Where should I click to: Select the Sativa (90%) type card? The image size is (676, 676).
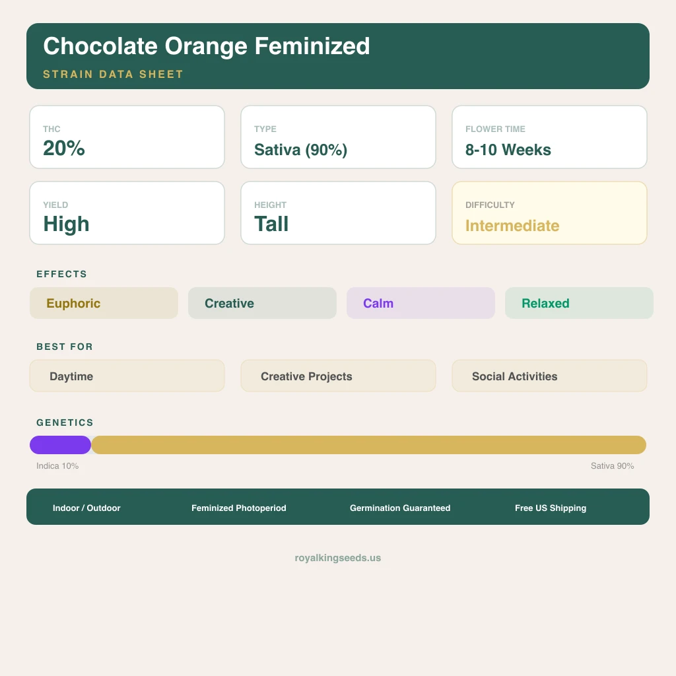338,137
